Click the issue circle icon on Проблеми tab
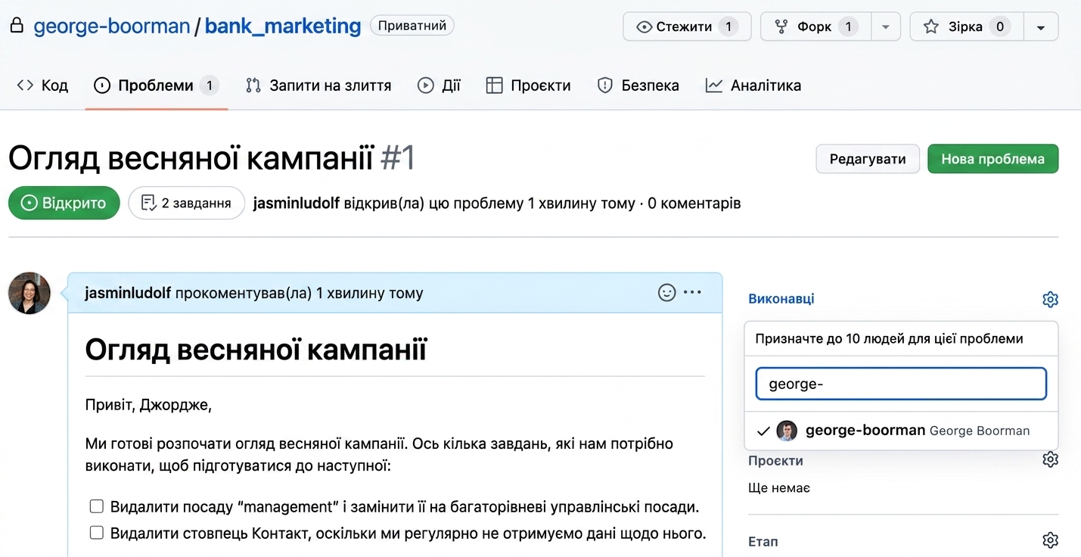This screenshot has height=557, width=1081. [x=101, y=86]
